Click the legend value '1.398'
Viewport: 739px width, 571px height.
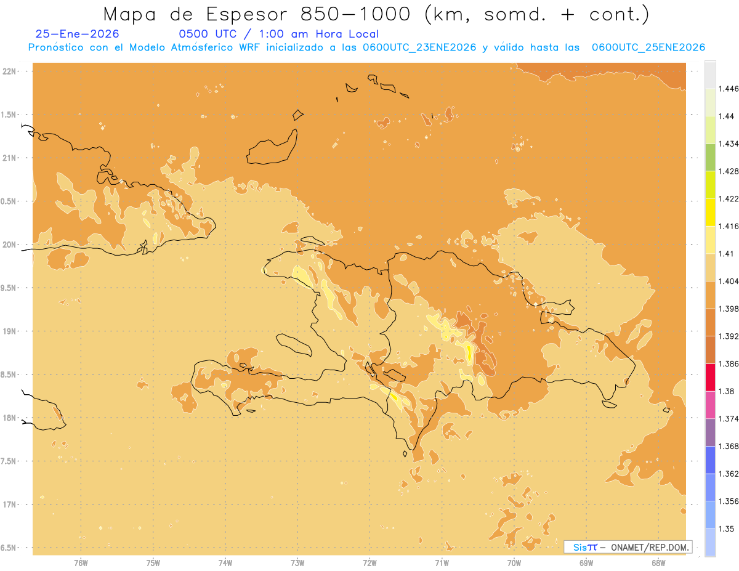[729, 309]
